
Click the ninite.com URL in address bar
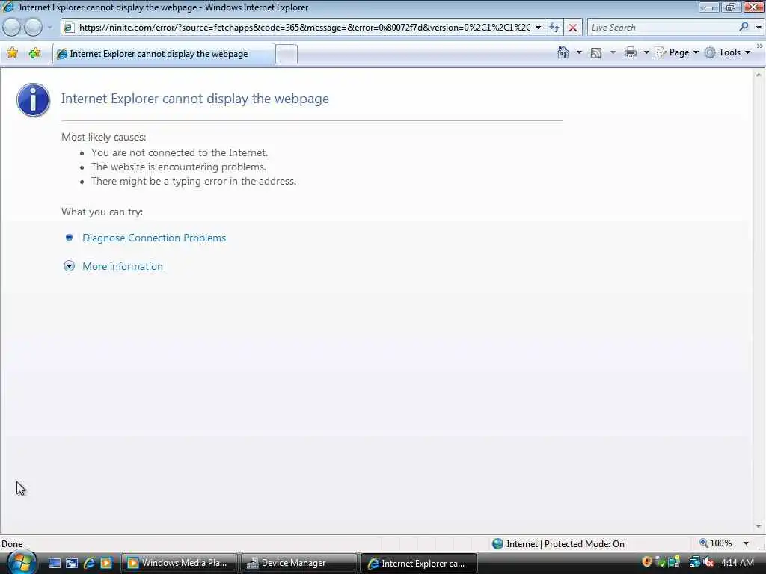coord(304,28)
